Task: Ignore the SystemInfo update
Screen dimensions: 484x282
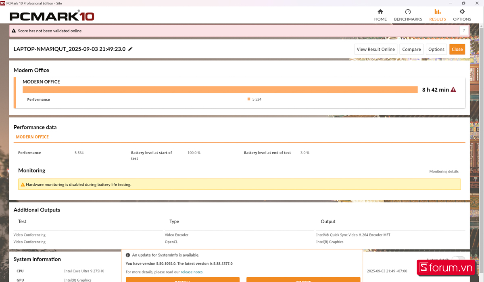Action: point(303,280)
